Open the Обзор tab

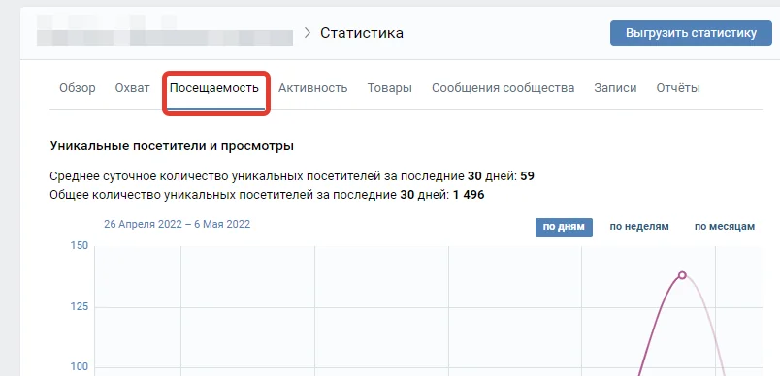tap(77, 88)
